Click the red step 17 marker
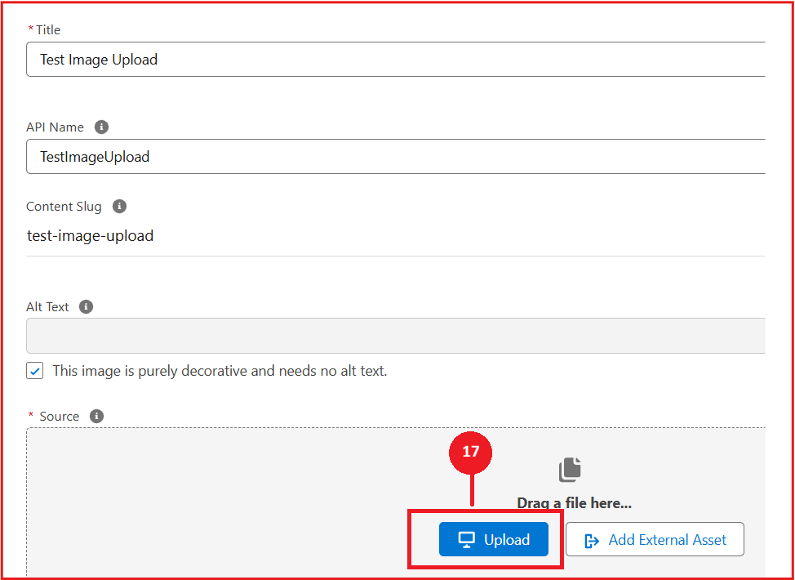This screenshot has height=580, width=795. click(x=471, y=451)
